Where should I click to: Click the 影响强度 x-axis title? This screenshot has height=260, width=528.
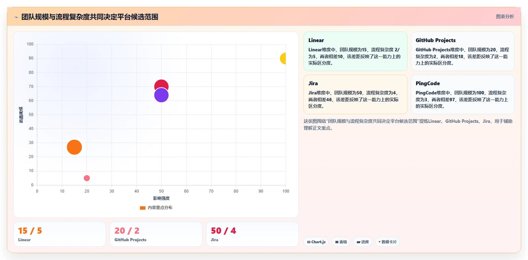tap(161, 198)
